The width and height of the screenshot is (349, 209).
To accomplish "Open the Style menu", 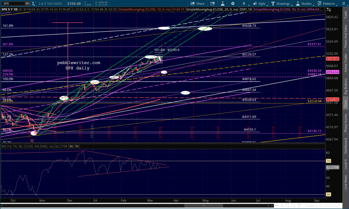I will click(x=259, y=3).
